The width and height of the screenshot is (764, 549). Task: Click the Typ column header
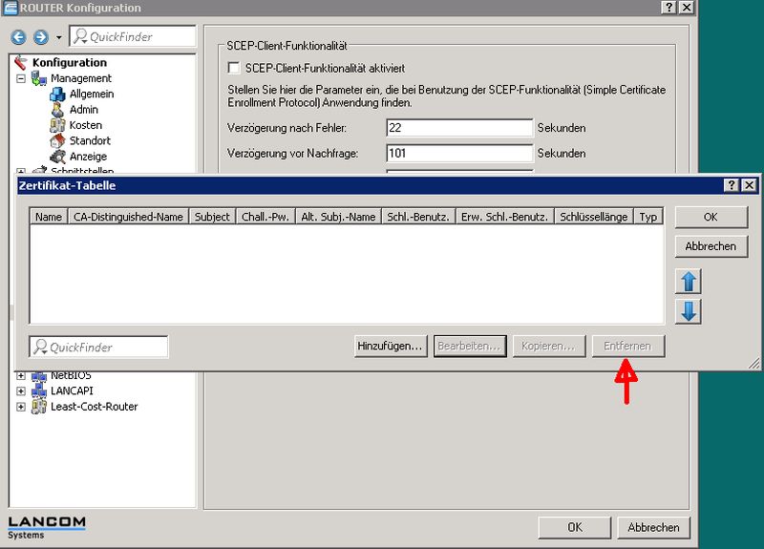648,217
